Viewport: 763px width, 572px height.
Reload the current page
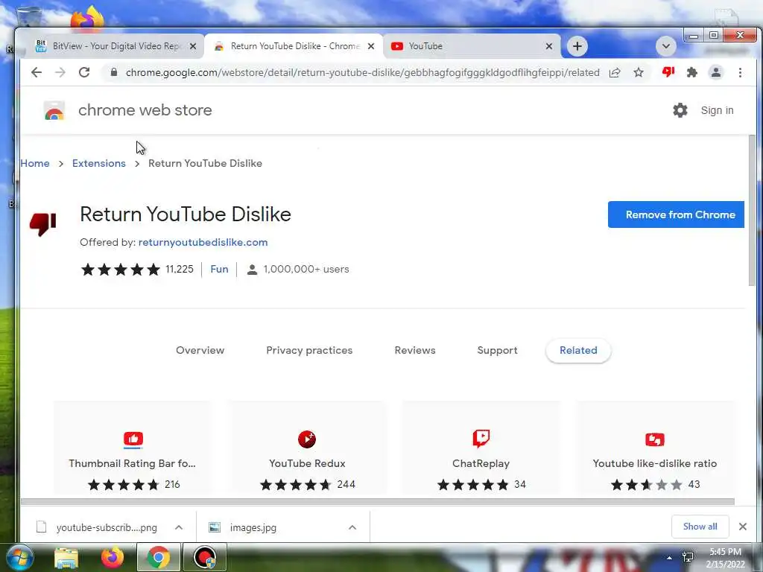(84, 72)
